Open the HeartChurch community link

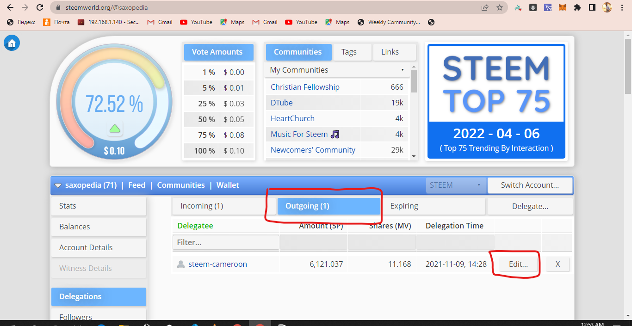(292, 118)
